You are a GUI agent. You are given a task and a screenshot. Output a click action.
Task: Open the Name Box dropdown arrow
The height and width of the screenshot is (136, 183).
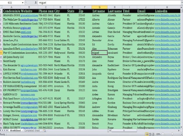(x=23, y=2)
